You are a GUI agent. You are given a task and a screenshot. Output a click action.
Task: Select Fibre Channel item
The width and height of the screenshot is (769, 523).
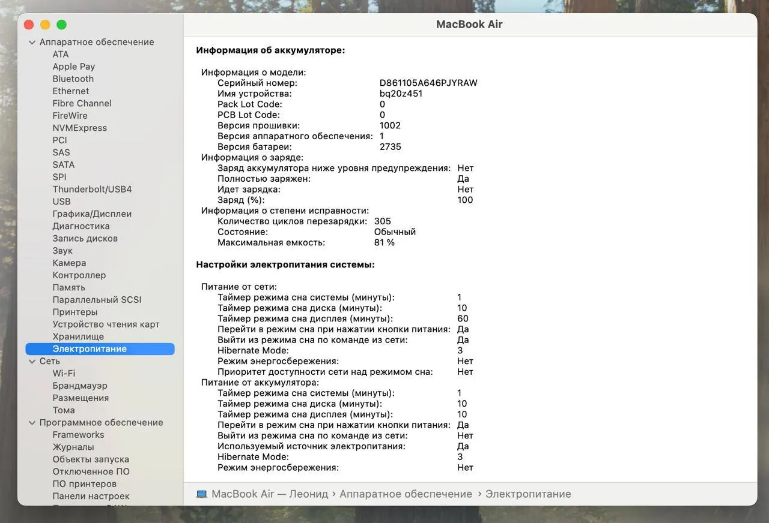(82, 103)
